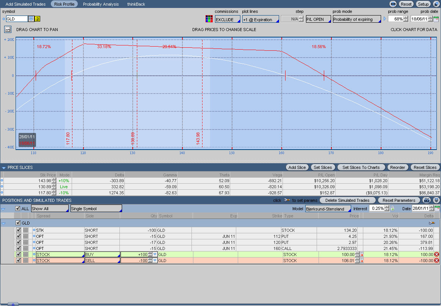Image resolution: width=441 pixels, height=306 pixels.
Task: Toggle the GLD group checkbox
Action: [18, 223]
